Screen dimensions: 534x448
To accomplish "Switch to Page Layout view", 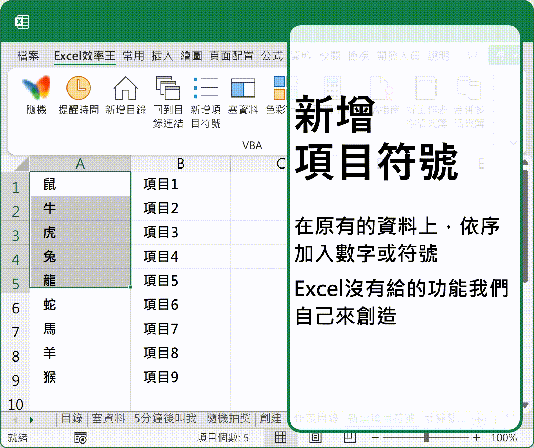I will [315, 437].
